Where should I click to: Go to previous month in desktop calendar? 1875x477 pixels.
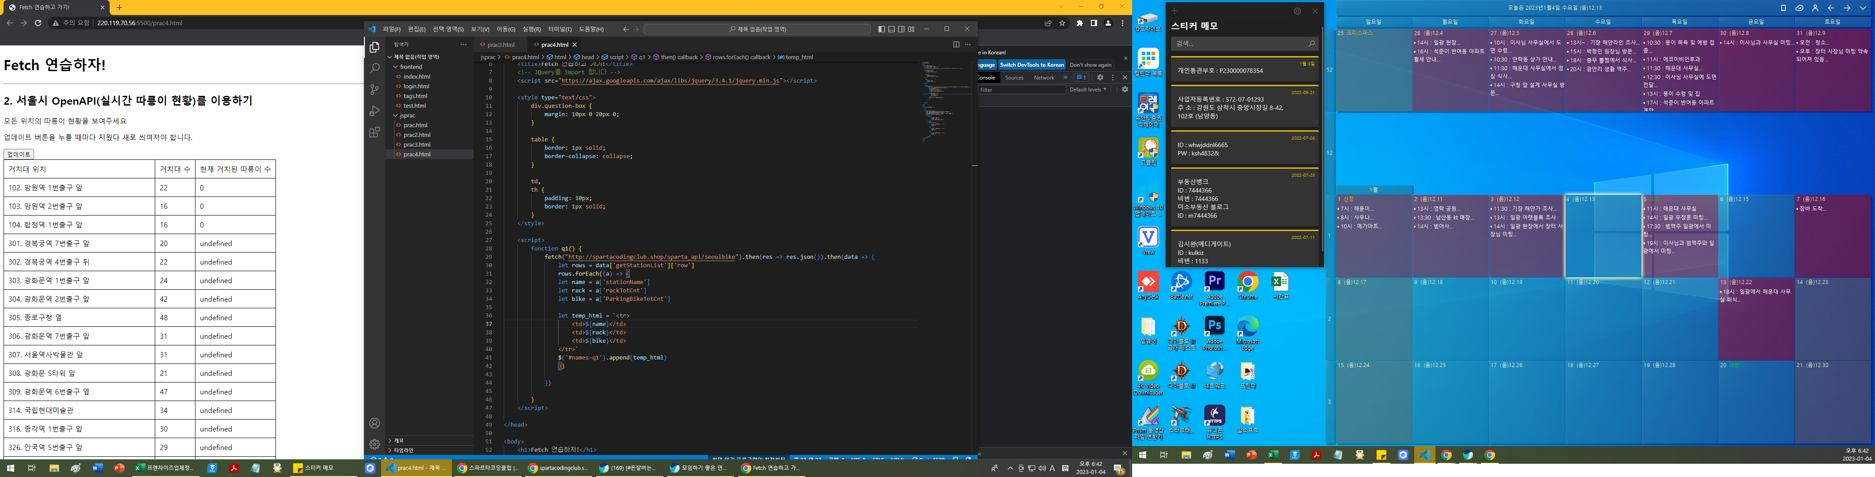point(1831,8)
